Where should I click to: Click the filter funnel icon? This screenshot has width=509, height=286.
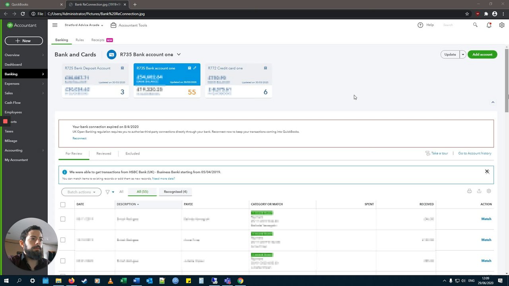pos(107,192)
